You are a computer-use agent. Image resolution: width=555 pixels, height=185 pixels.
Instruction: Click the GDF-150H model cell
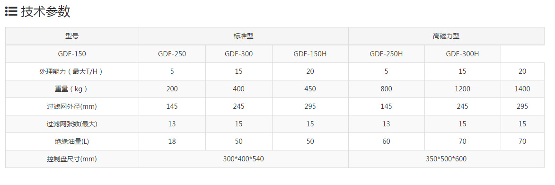[310, 54]
